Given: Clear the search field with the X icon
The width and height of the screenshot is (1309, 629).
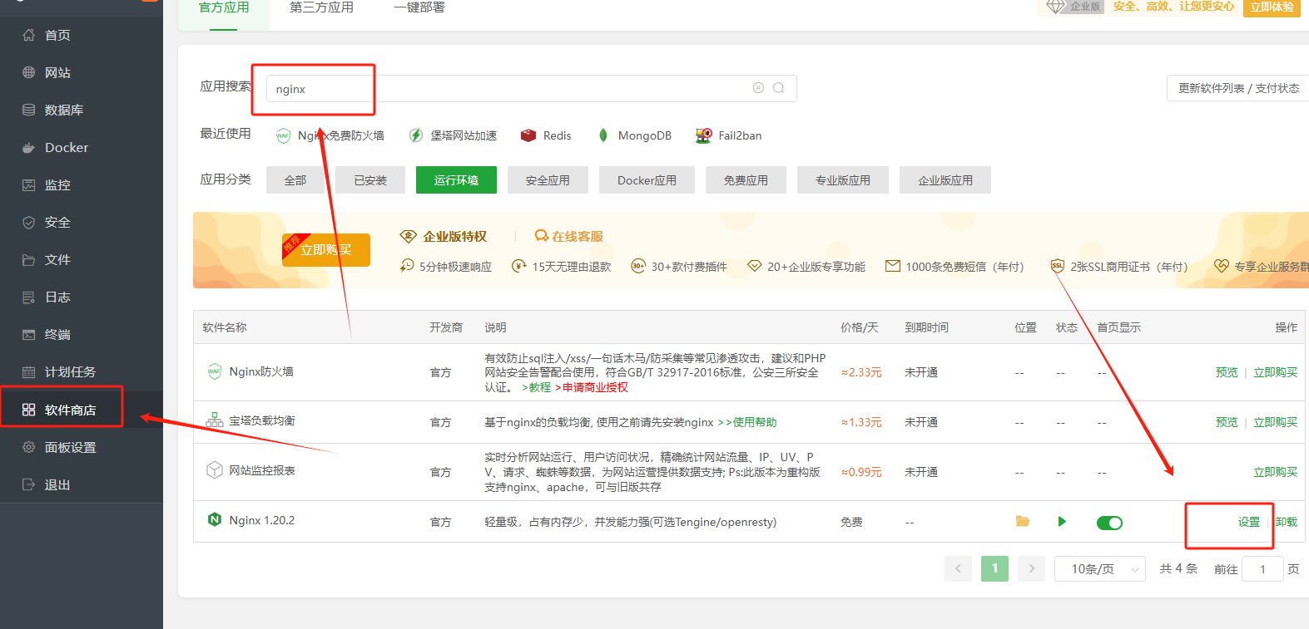Looking at the screenshot, I should [758, 88].
